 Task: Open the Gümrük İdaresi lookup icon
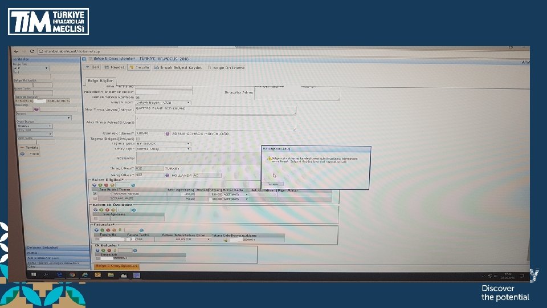(168, 133)
